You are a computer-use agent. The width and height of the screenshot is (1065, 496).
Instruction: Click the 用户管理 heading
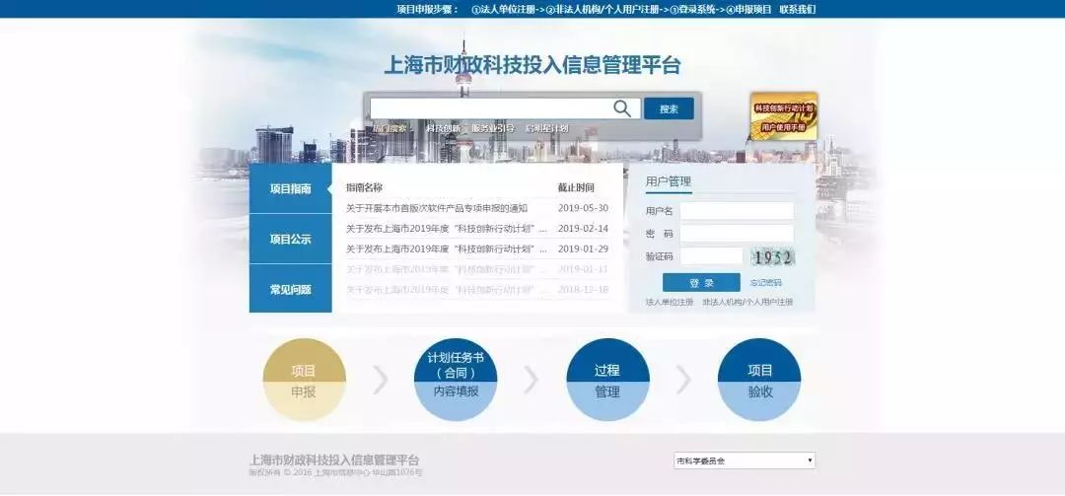(x=669, y=181)
